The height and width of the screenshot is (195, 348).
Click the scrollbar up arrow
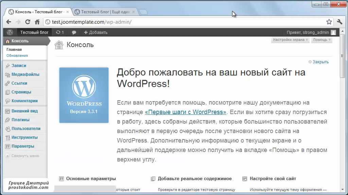tap(343, 31)
